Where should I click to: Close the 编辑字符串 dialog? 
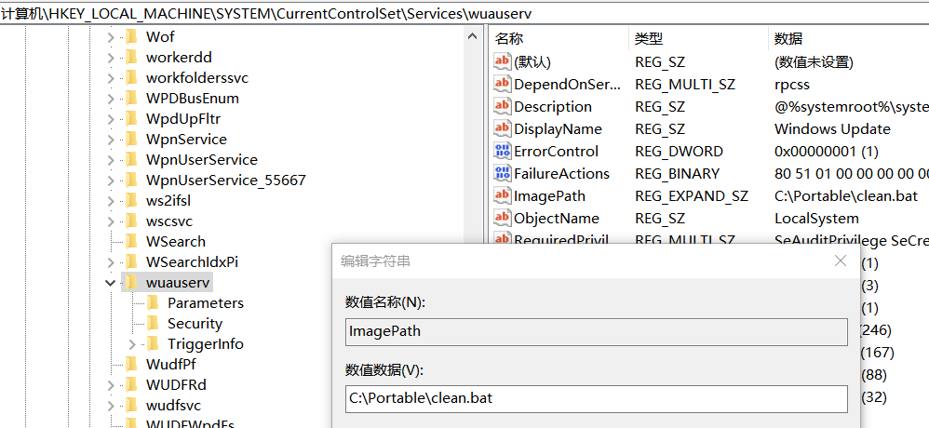coord(841,261)
